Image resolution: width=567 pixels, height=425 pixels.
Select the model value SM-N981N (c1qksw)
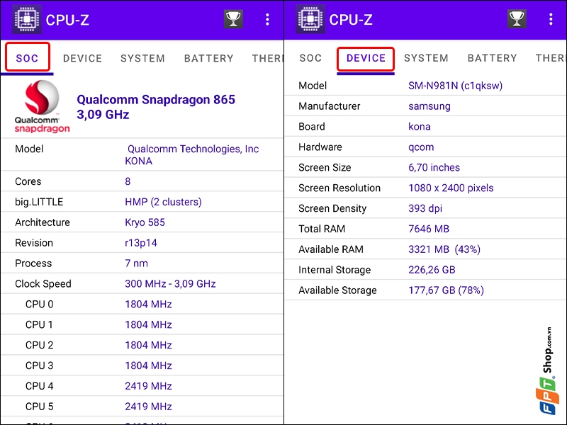pyautogui.click(x=455, y=86)
